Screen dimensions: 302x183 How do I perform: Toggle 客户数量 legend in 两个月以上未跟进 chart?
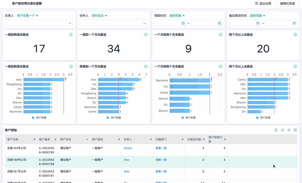[263, 118]
